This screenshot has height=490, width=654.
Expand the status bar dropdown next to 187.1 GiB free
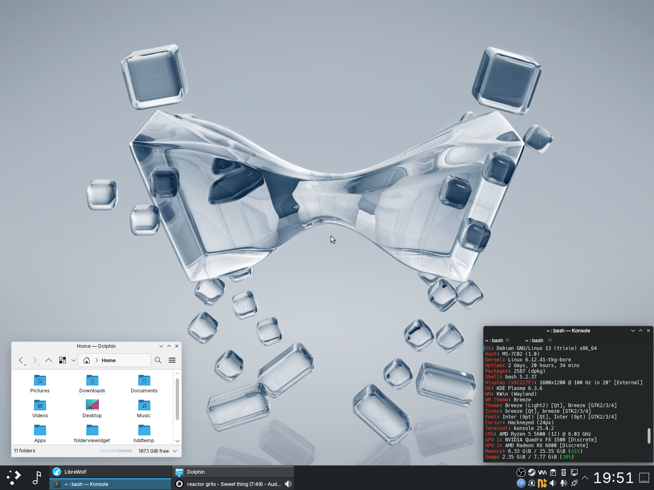click(x=175, y=451)
